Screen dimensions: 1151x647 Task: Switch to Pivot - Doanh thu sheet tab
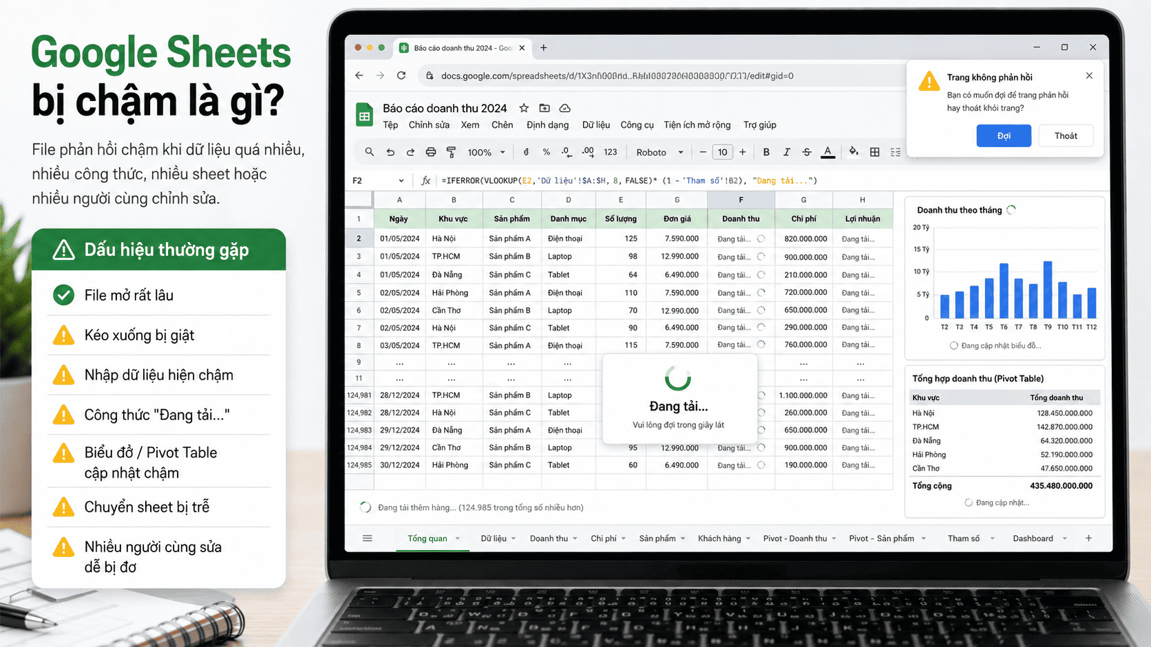pos(794,538)
